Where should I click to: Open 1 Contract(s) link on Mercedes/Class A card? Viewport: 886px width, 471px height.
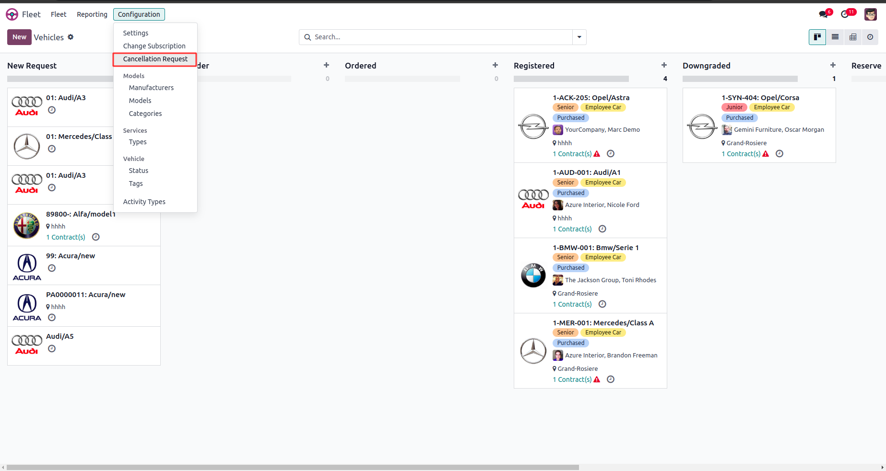[x=572, y=379]
